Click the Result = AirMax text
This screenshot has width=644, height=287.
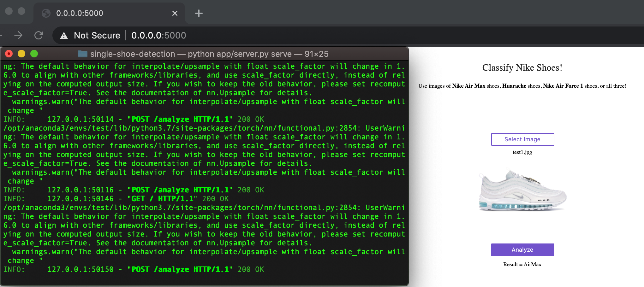click(522, 264)
